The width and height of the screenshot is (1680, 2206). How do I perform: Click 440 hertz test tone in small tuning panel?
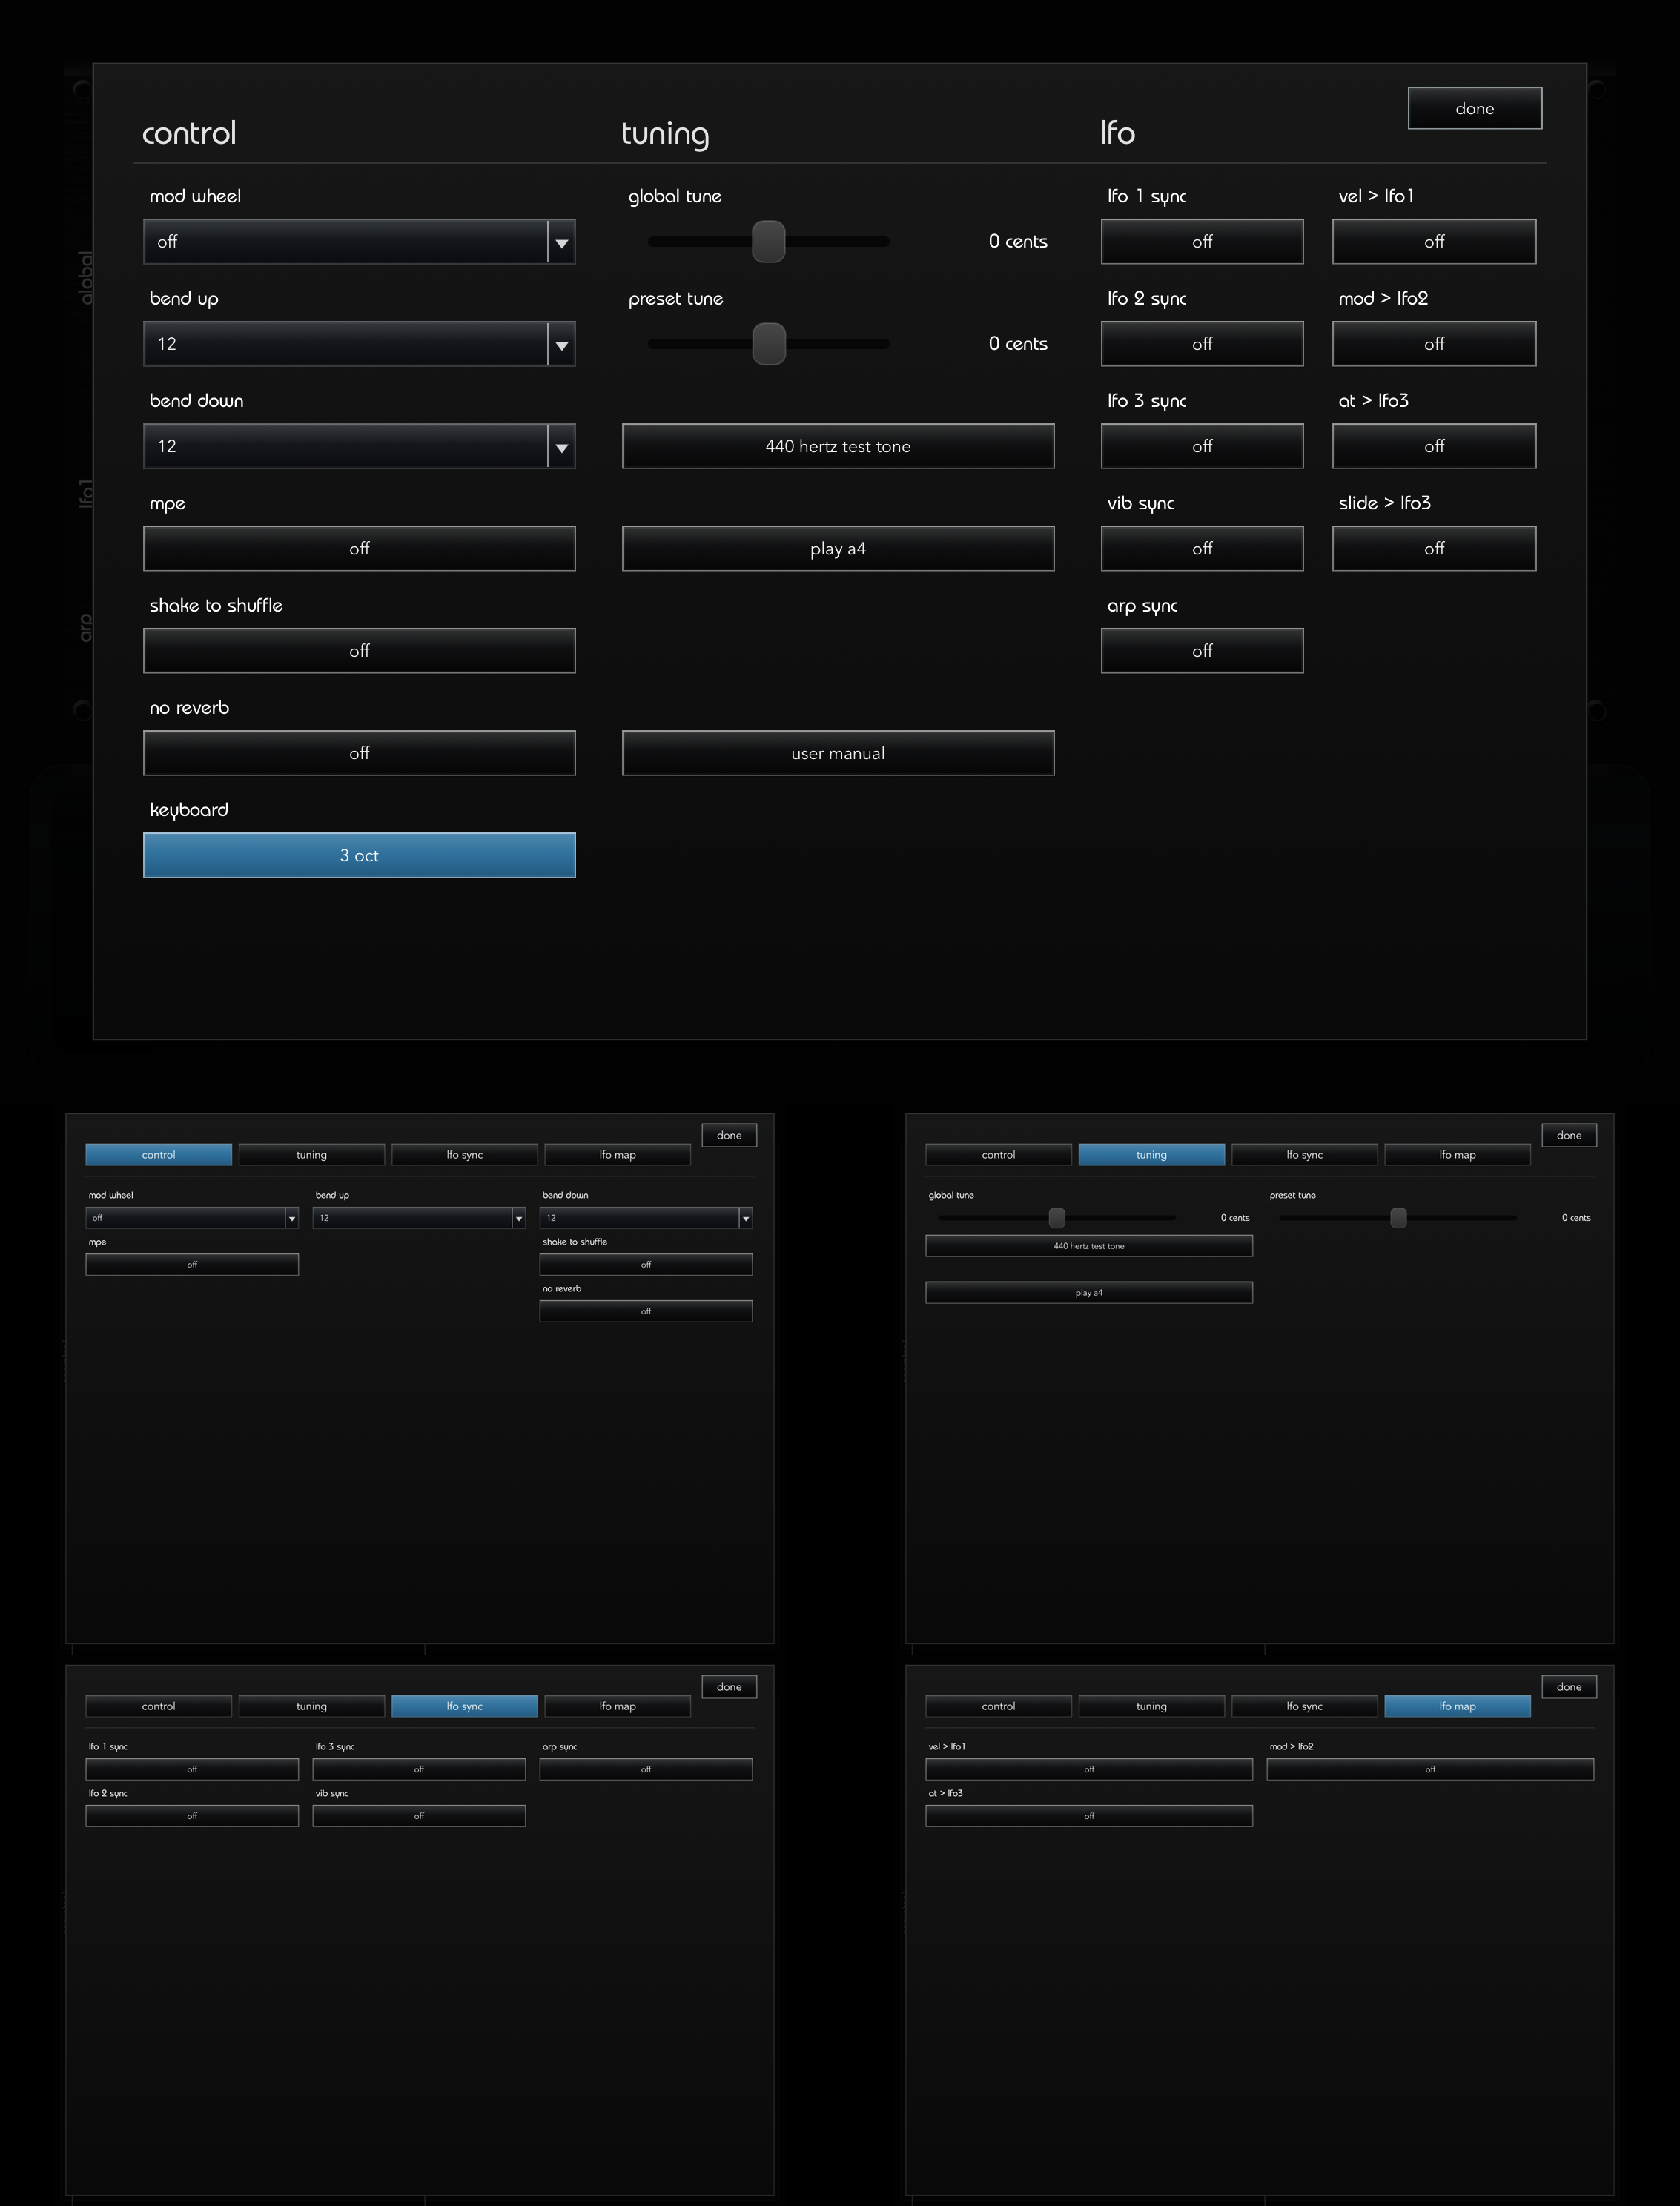(x=1089, y=1245)
